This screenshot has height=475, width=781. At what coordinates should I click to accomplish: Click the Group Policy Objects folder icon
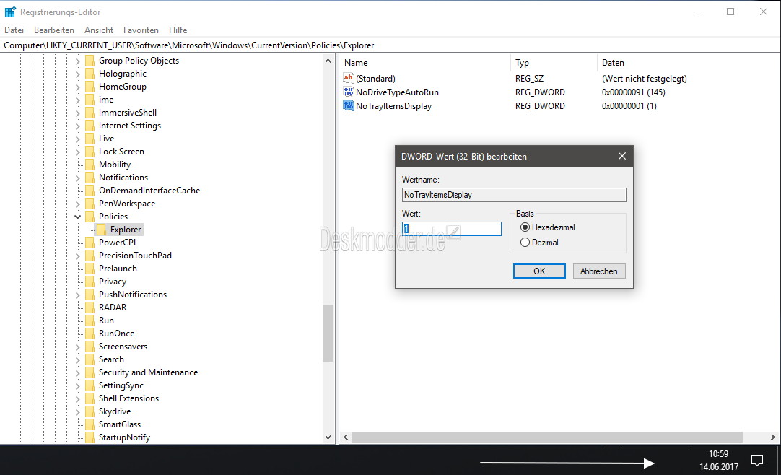90,61
